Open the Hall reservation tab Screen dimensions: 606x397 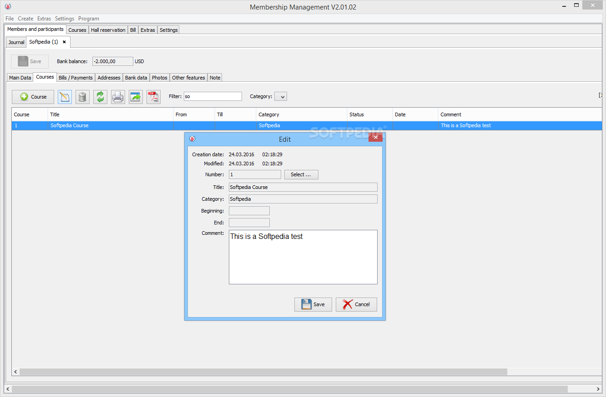[108, 30]
